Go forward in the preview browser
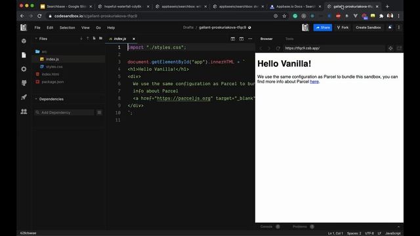 point(269,48)
